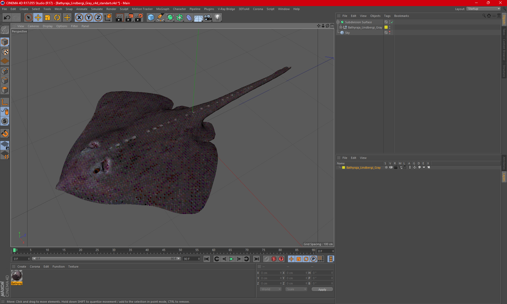
Task: Go to the start of animation
Action: tap(207, 259)
